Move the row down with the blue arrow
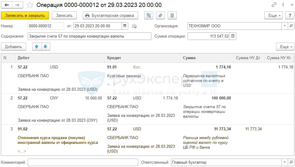 click(45, 47)
